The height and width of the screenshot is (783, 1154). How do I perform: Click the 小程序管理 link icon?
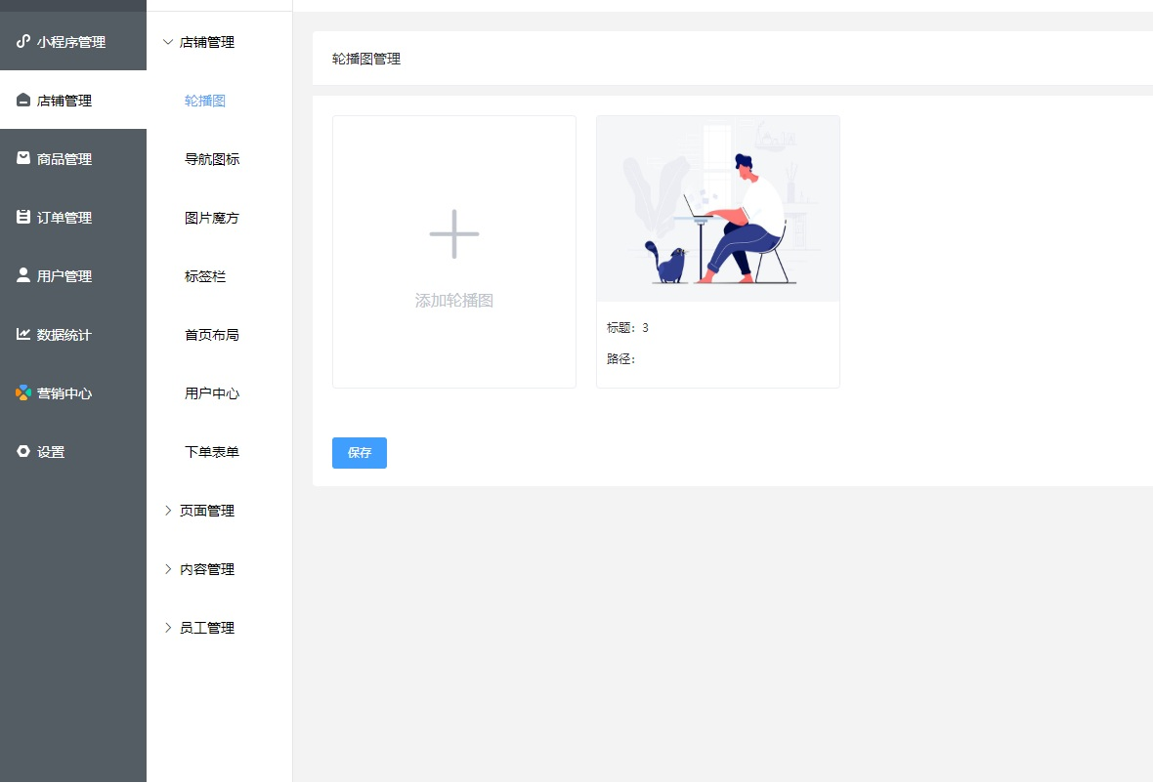click(x=23, y=41)
